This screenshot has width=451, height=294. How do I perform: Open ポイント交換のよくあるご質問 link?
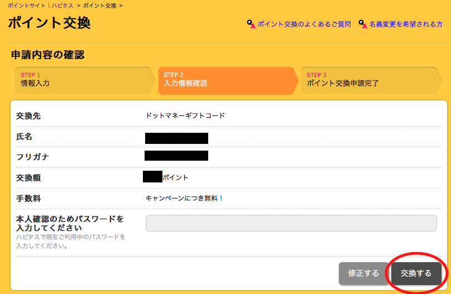(304, 24)
